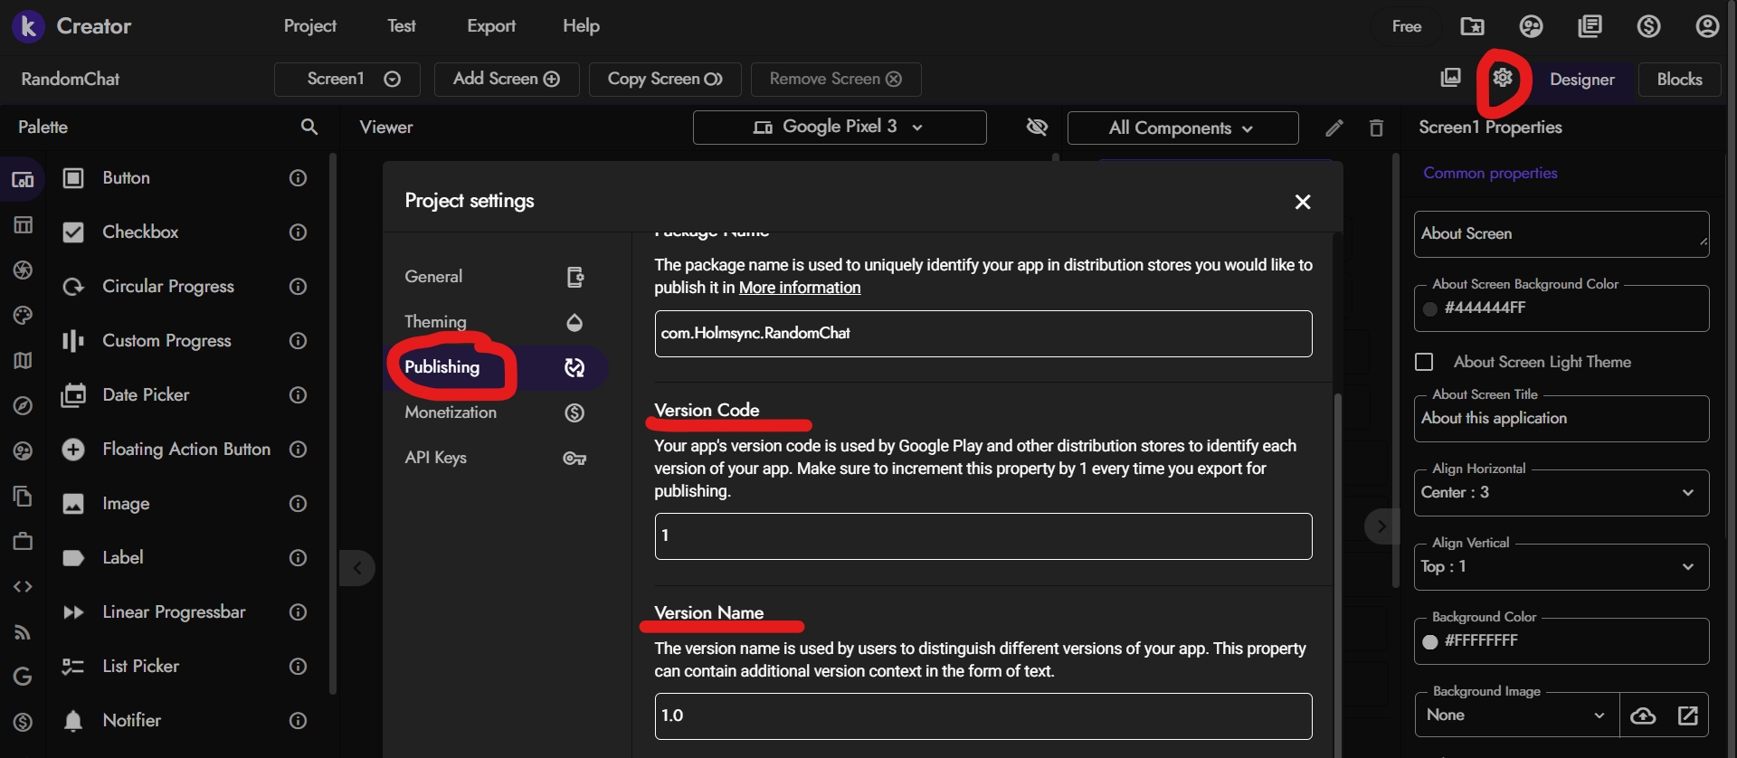Click the pencil rename component icon
The image size is (1737, 758).
point(1334,128)
